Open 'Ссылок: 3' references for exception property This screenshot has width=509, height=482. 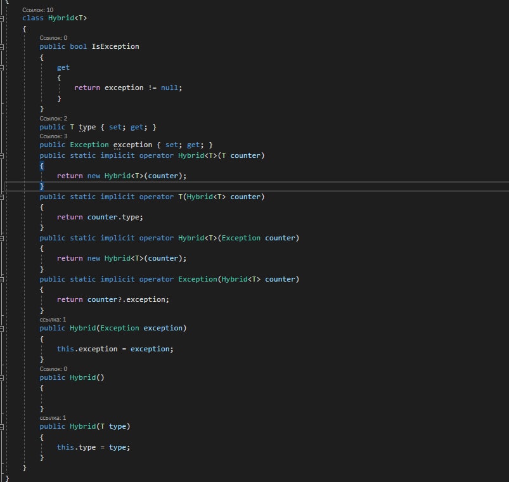pos(53,136)
